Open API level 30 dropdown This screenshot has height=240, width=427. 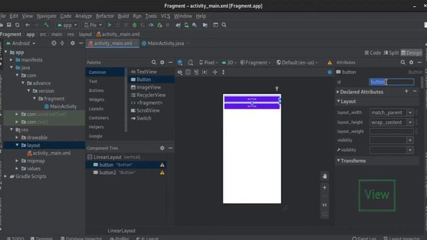[229, 63]
